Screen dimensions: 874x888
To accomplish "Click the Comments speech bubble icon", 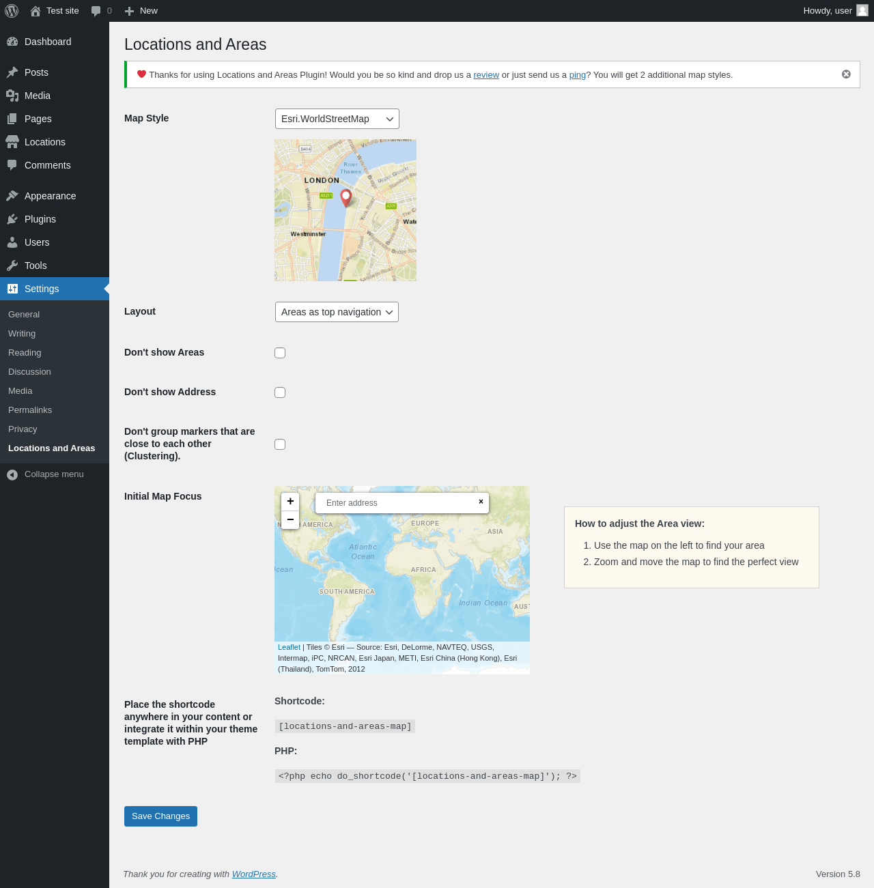I will click(x=12, y=165).
